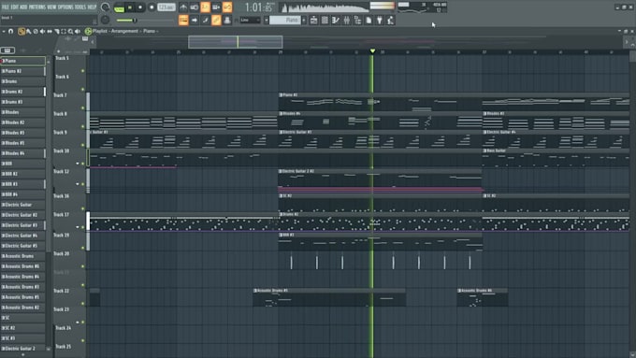
Task: Select Acoustic Drums #6 pattern in picker
Action: tap(22, 266)
